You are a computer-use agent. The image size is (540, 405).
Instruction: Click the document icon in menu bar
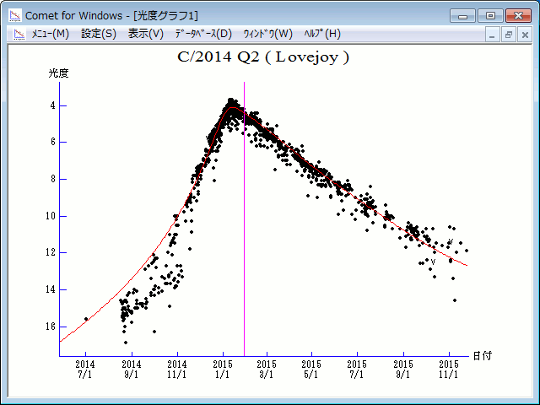pyautogui.click(x=19, y=34)
